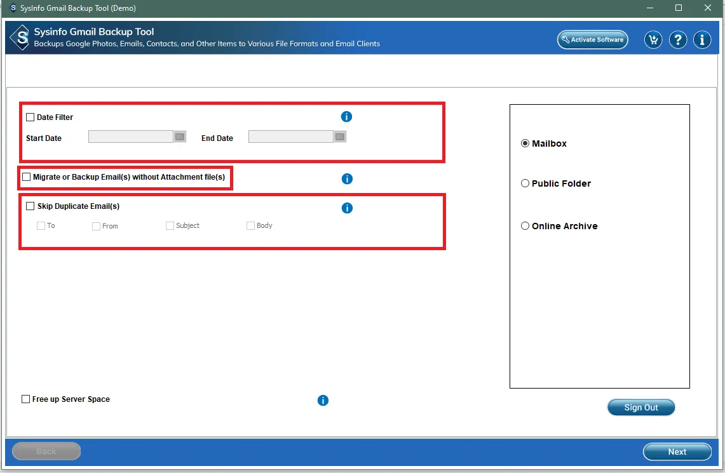Viewport: 725px width, 473px height.
Task: Click the End Date label
Action: pos(217,138)
